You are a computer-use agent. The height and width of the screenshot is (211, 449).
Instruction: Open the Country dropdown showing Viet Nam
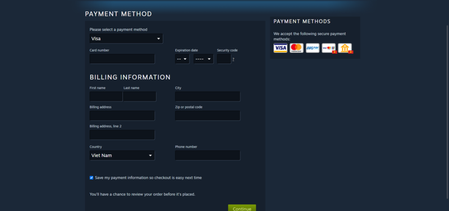(x=122, y=156)
